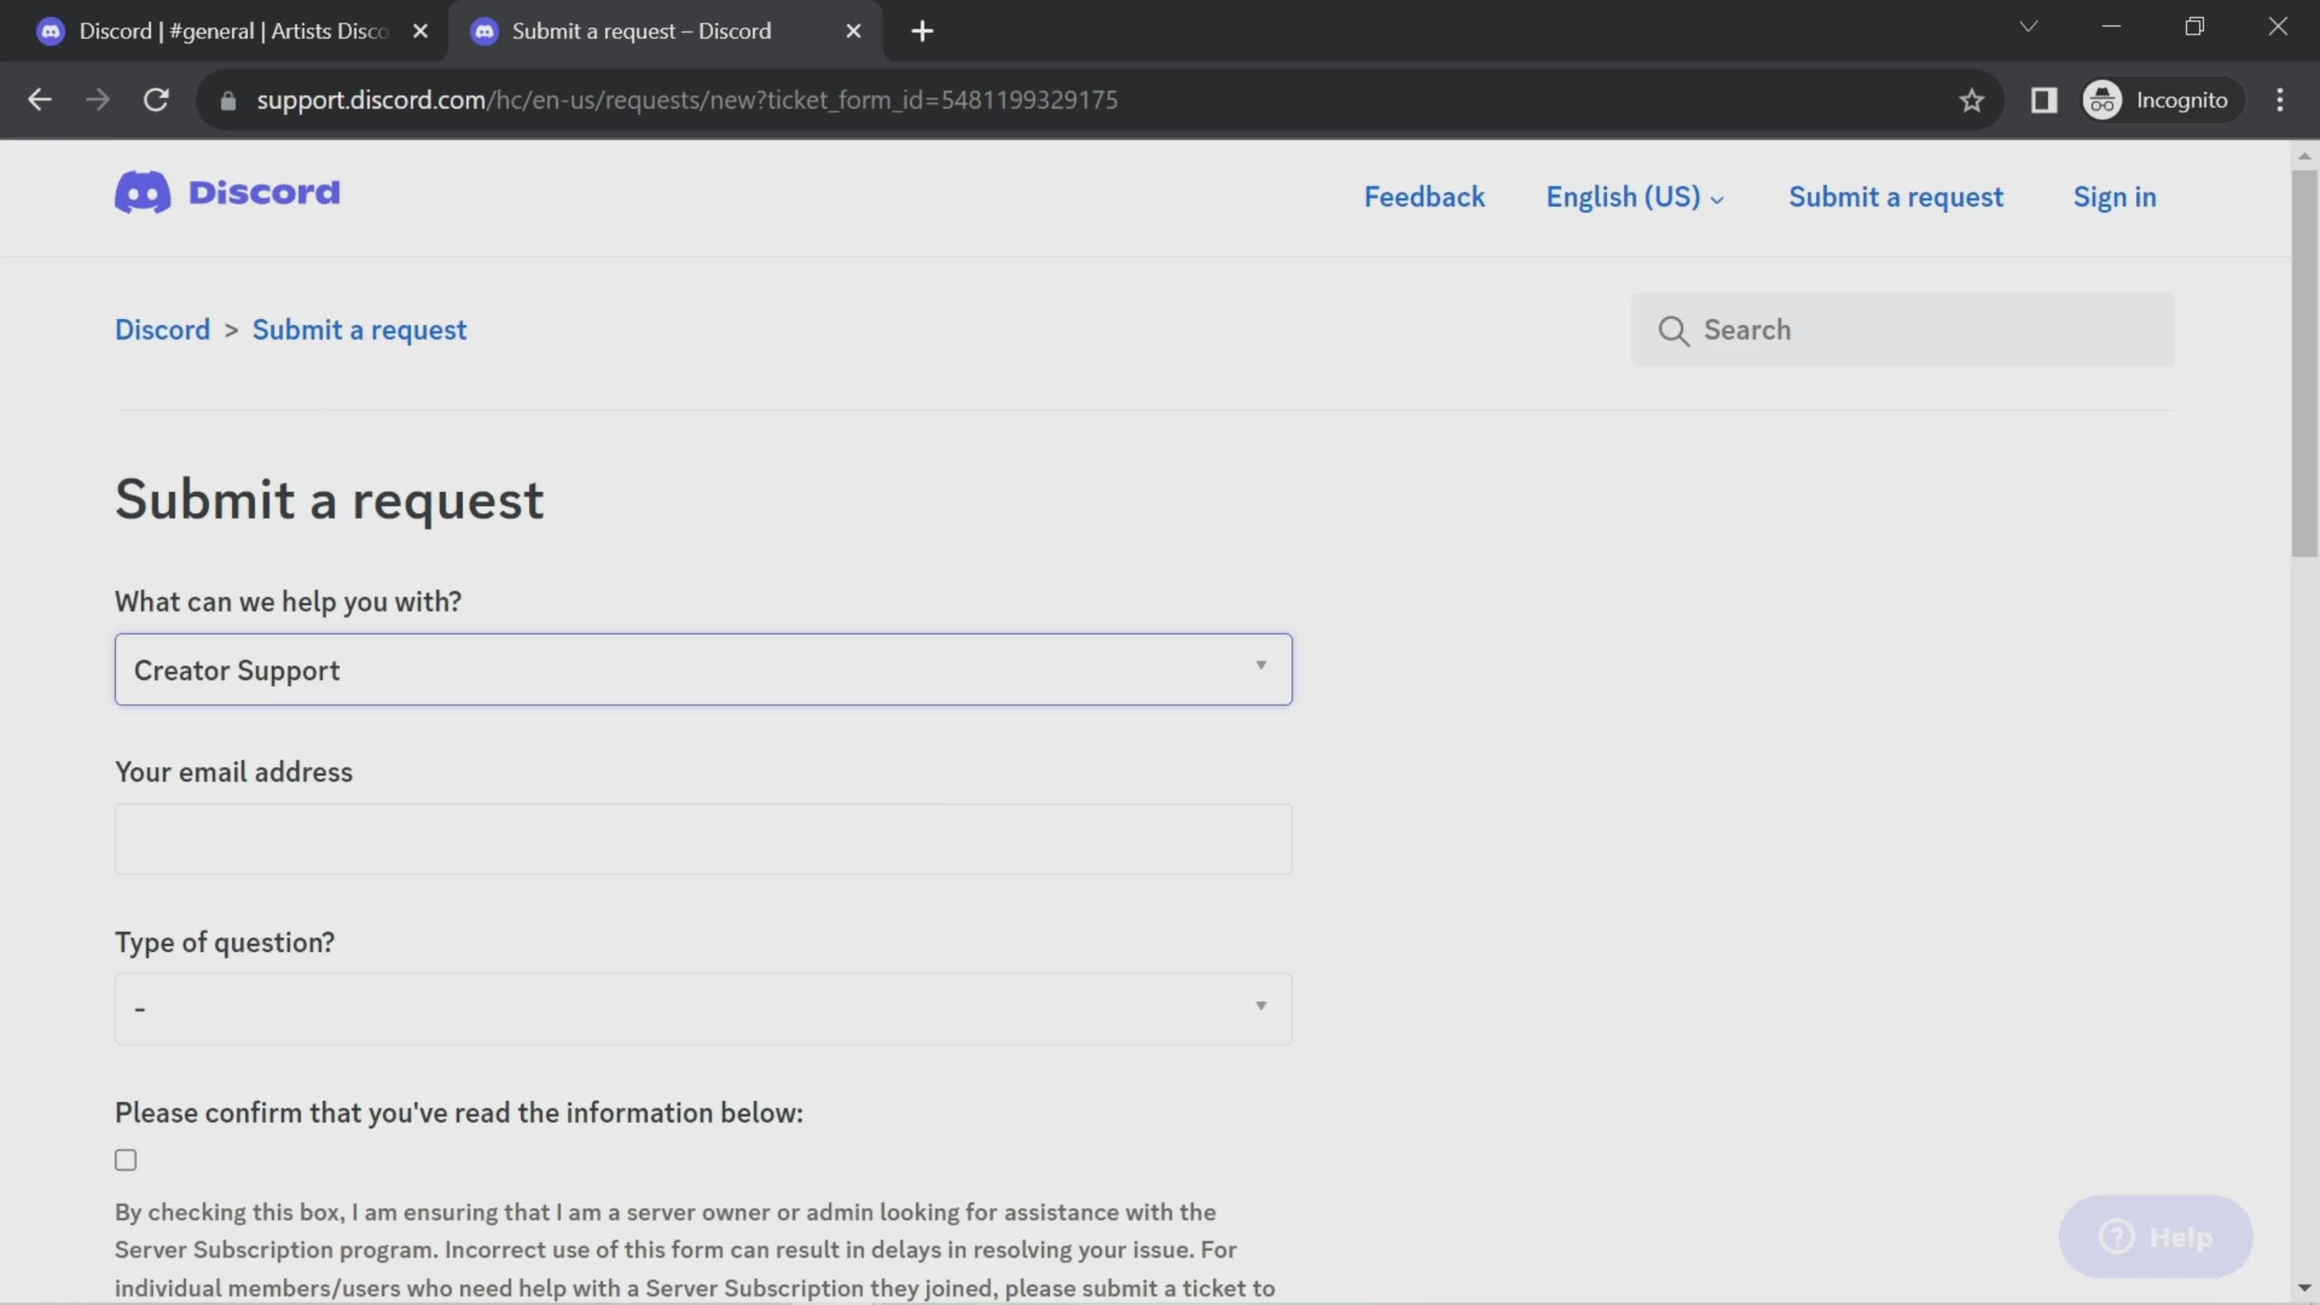Viewport: 2320px width, 1305px height.
Task: Click the 'Feedback' menu item
Action: pyautogui.click(x=1423, y=196)
